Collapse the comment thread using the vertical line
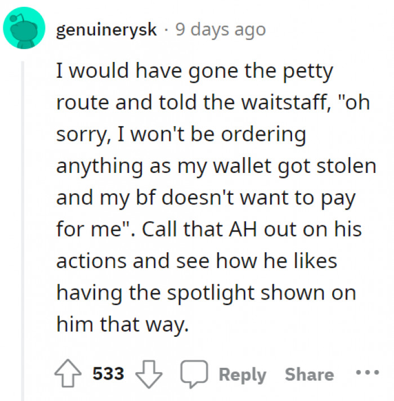This screenshot has width=394, height=401. (23, 225)
